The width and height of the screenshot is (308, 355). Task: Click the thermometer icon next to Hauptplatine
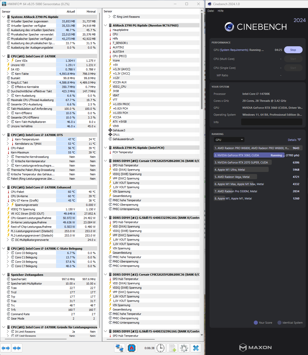click(x=110, y=30)
